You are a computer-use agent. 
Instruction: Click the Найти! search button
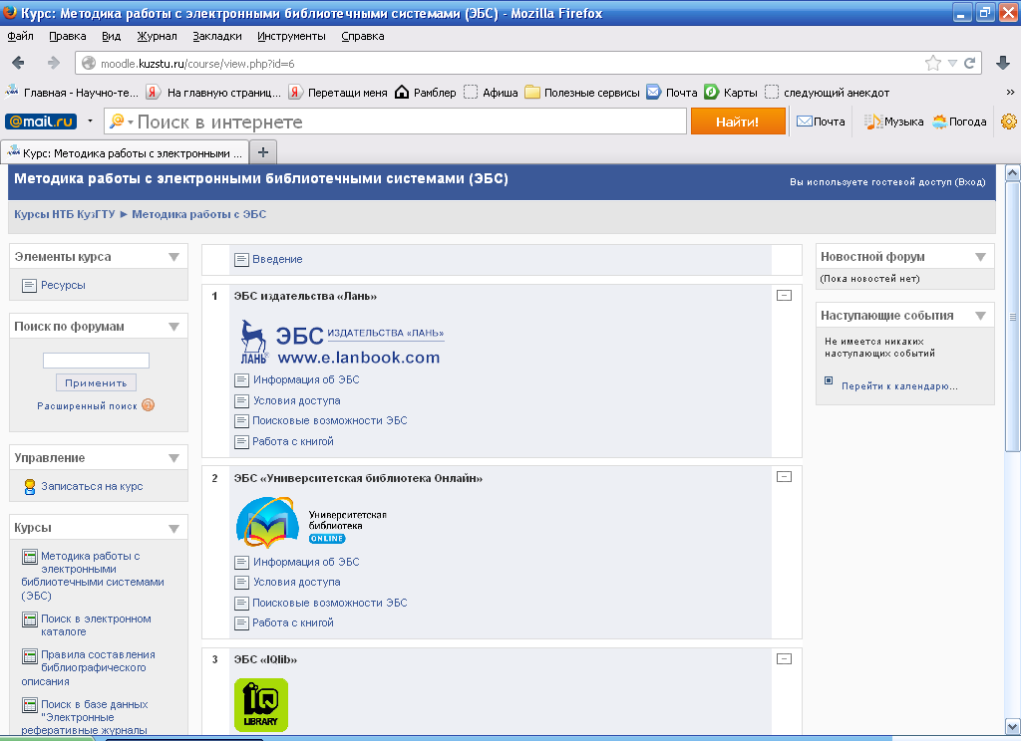pos(738,122)
